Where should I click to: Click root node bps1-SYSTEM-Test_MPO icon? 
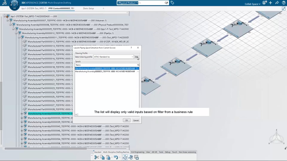[x=8, y=16]
